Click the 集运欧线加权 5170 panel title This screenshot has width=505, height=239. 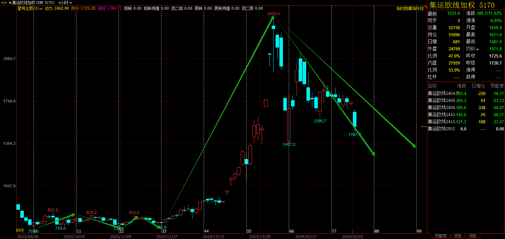(x=462, y=5)
